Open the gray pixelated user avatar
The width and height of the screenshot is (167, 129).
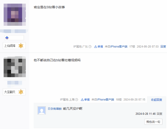[15, 67]
